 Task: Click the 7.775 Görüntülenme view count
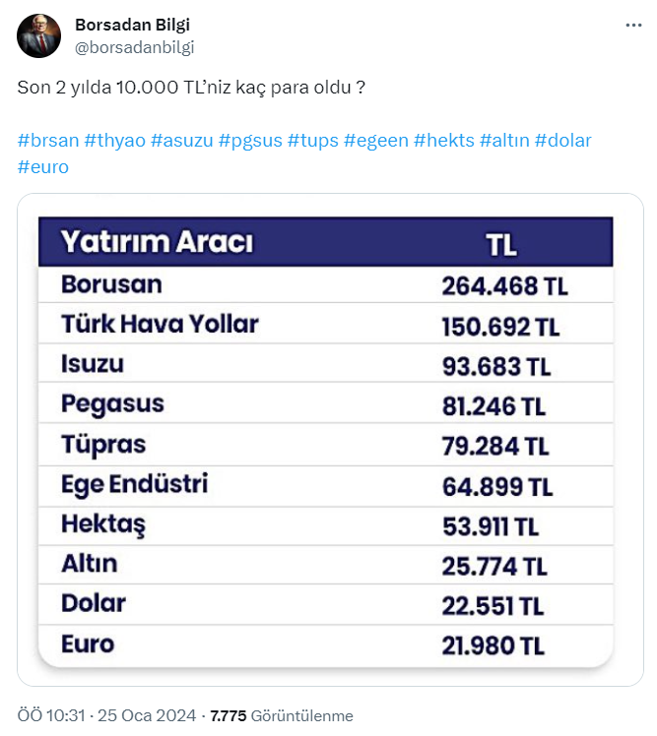(x=282, y=715)
